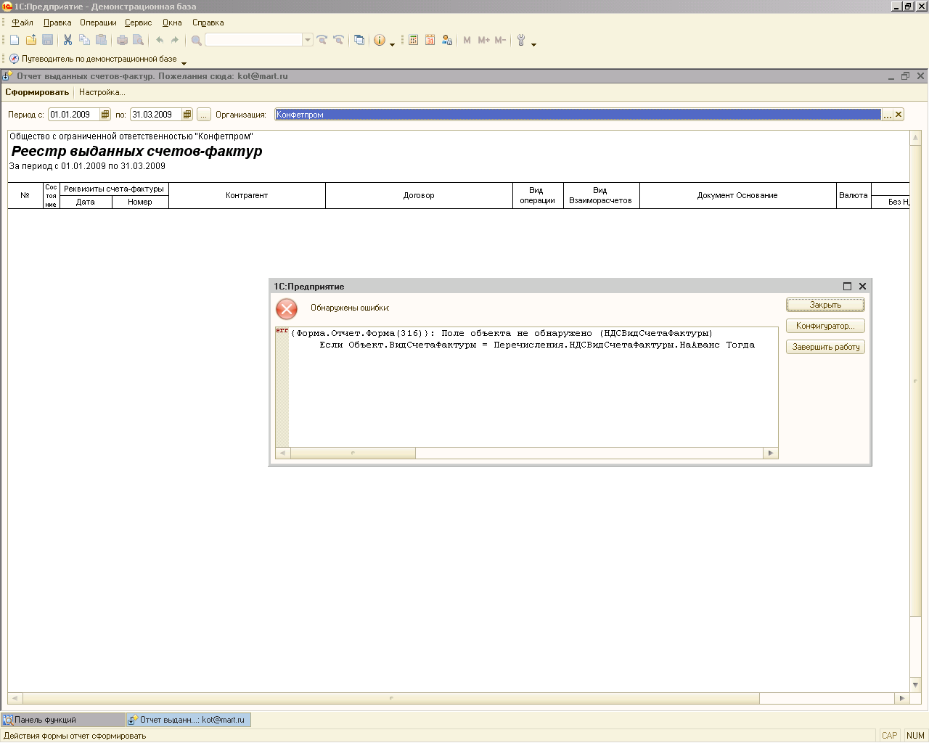Image resolution: width=929 pixels, height=743 pixels.
Task: Open organization selection ellipsis button
Action: [x=887, y=115]
